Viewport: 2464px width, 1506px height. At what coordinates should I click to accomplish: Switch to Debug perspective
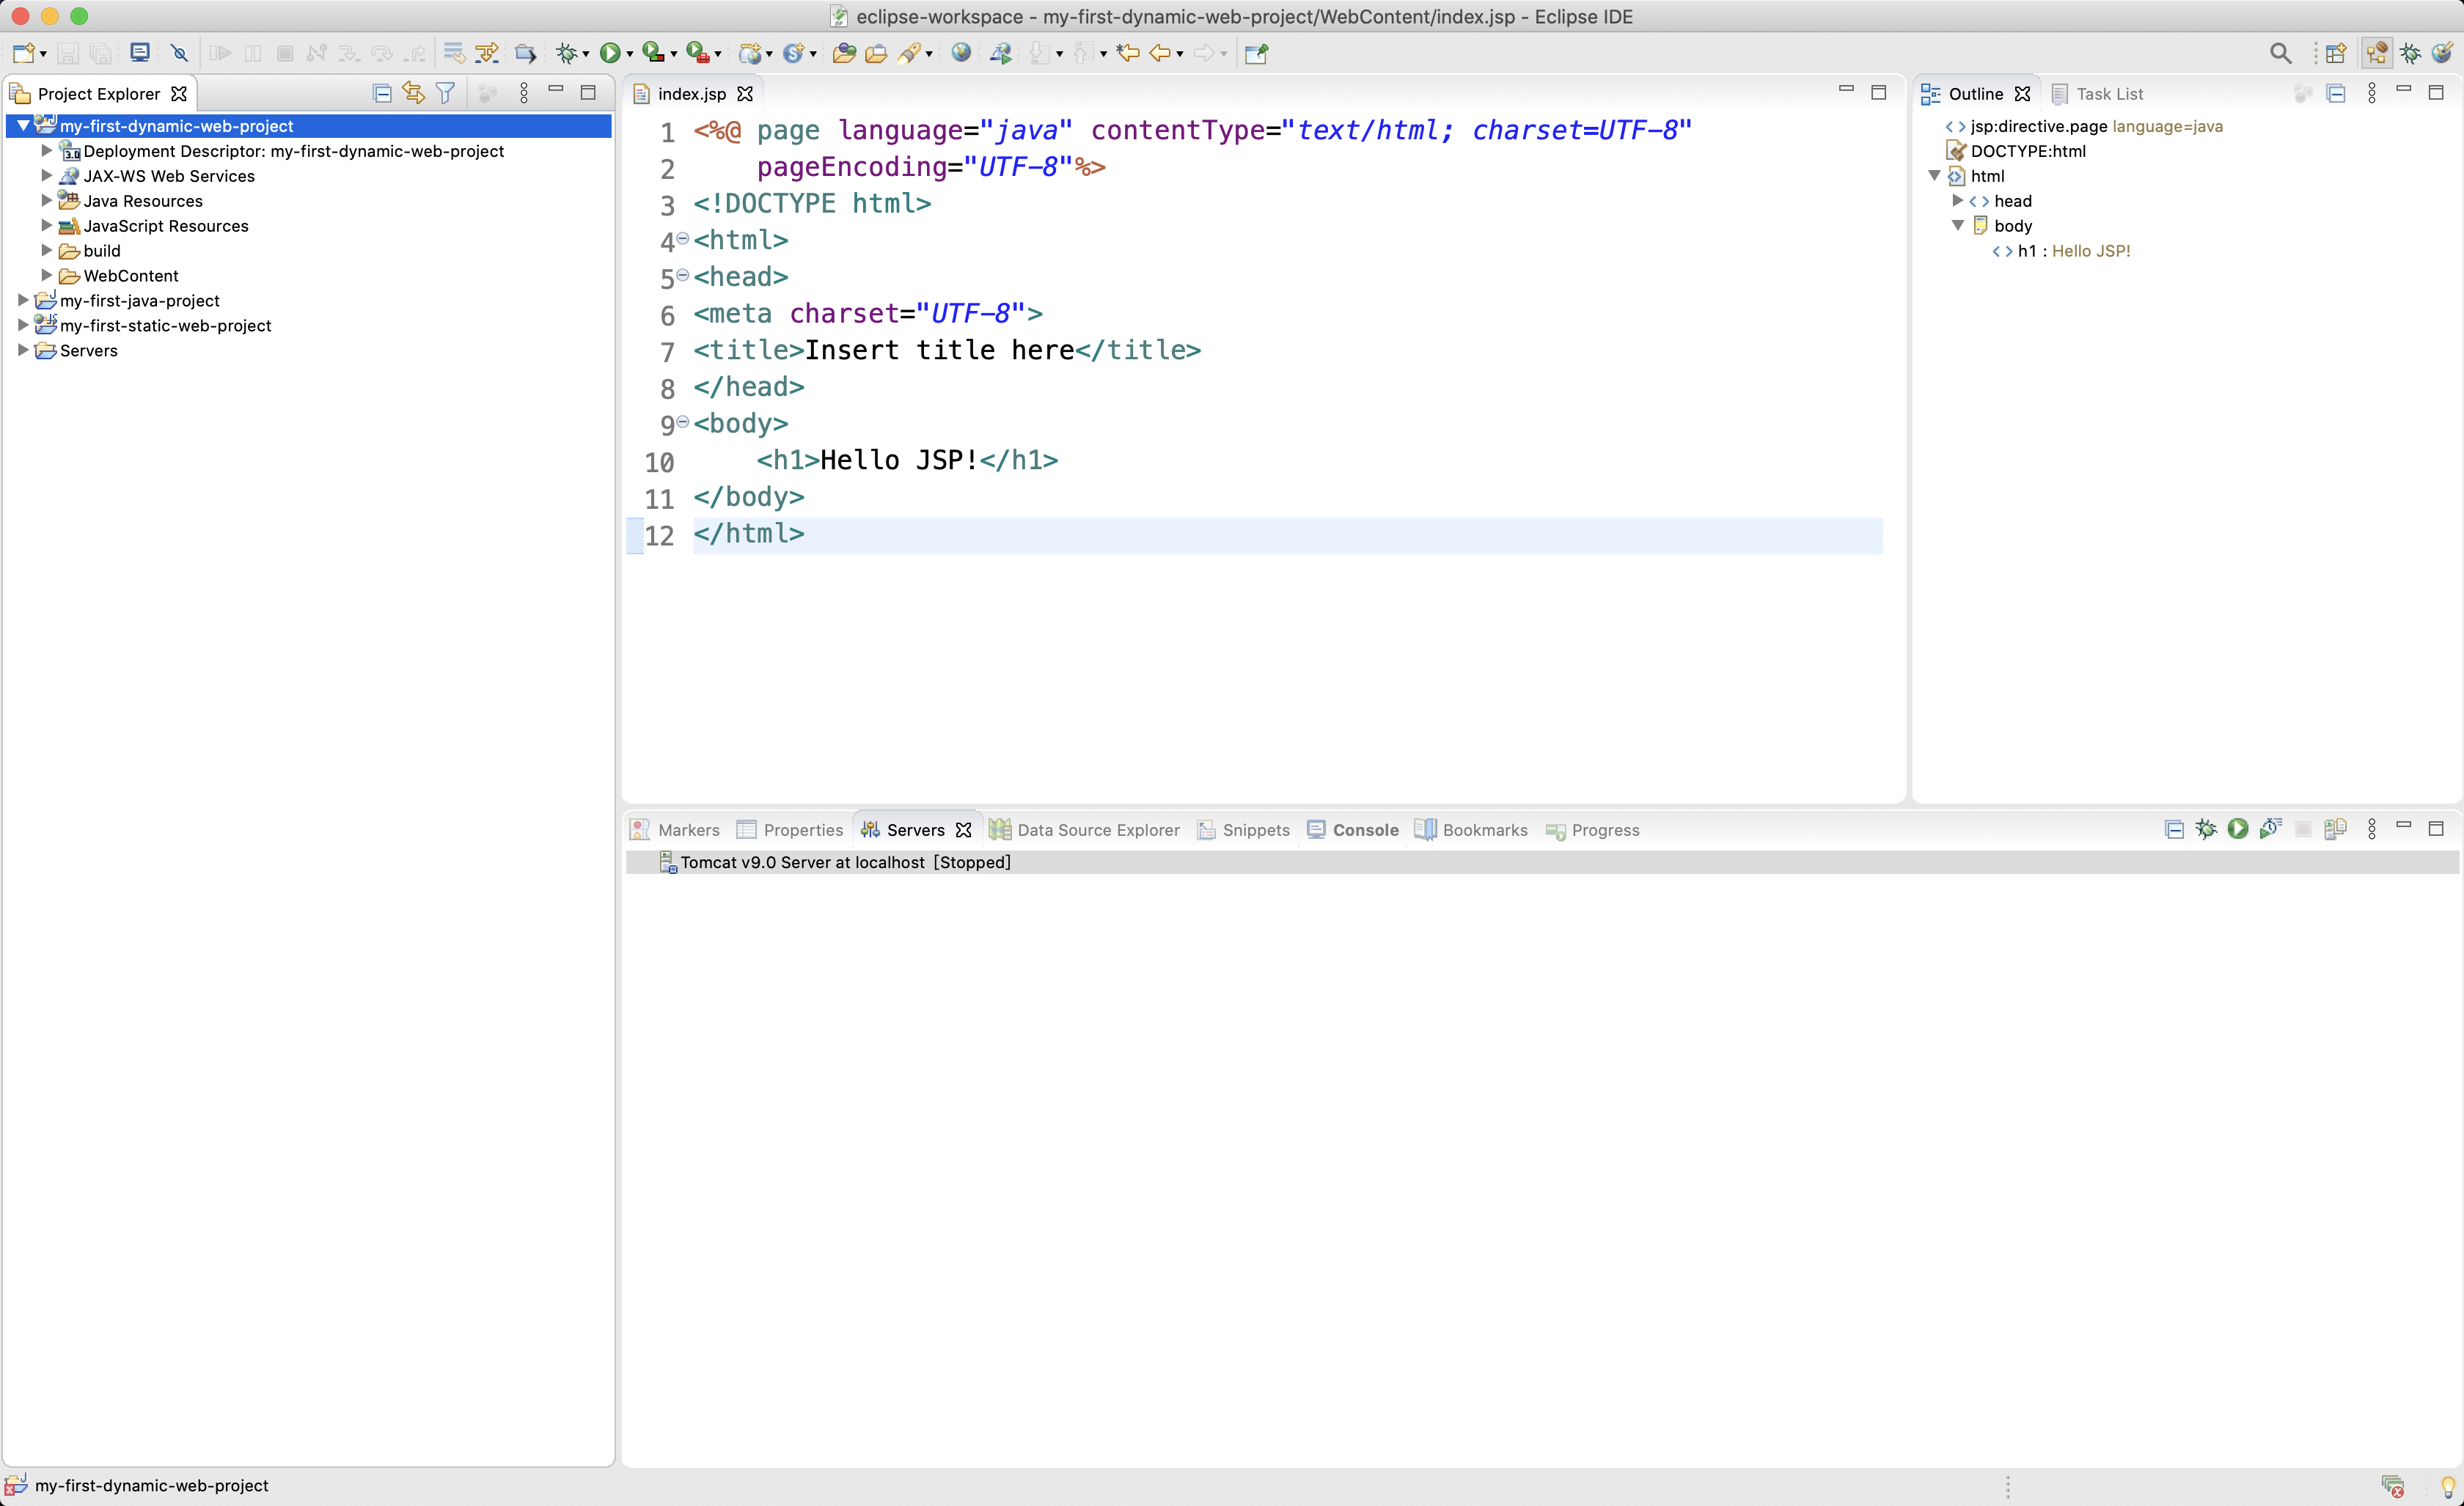point(2410,53)
